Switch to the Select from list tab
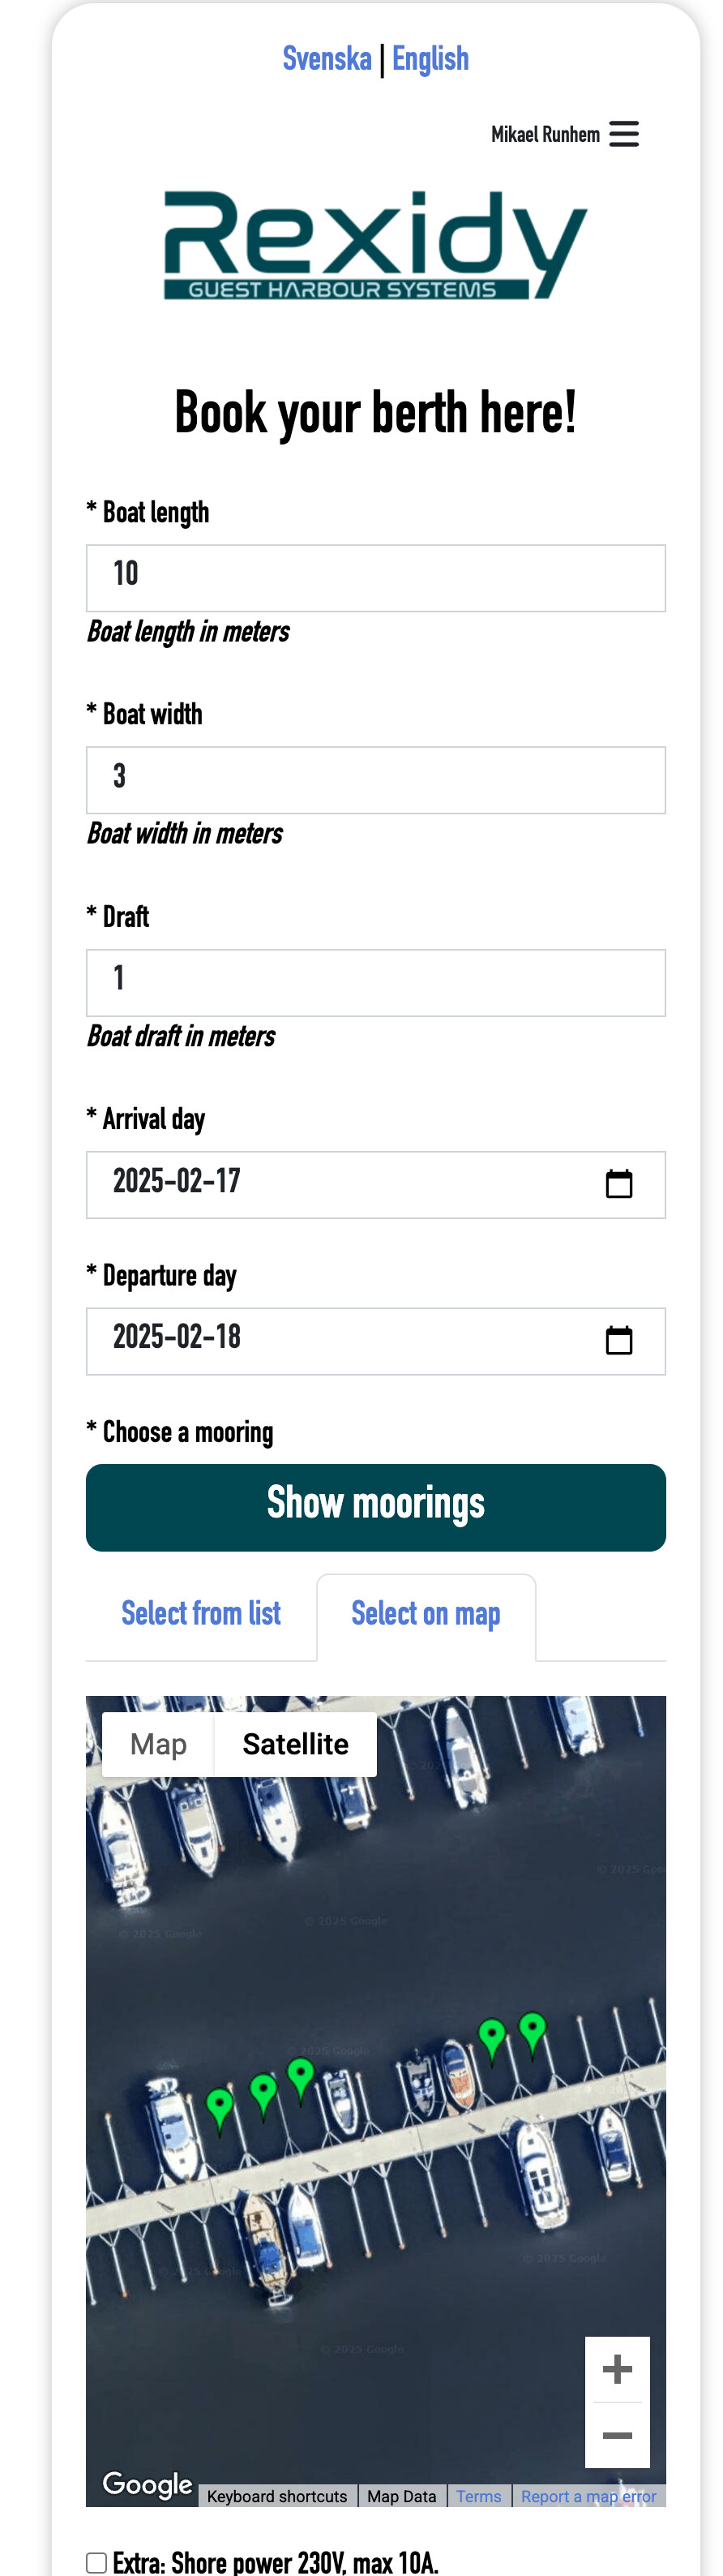 coord(201,1614)
